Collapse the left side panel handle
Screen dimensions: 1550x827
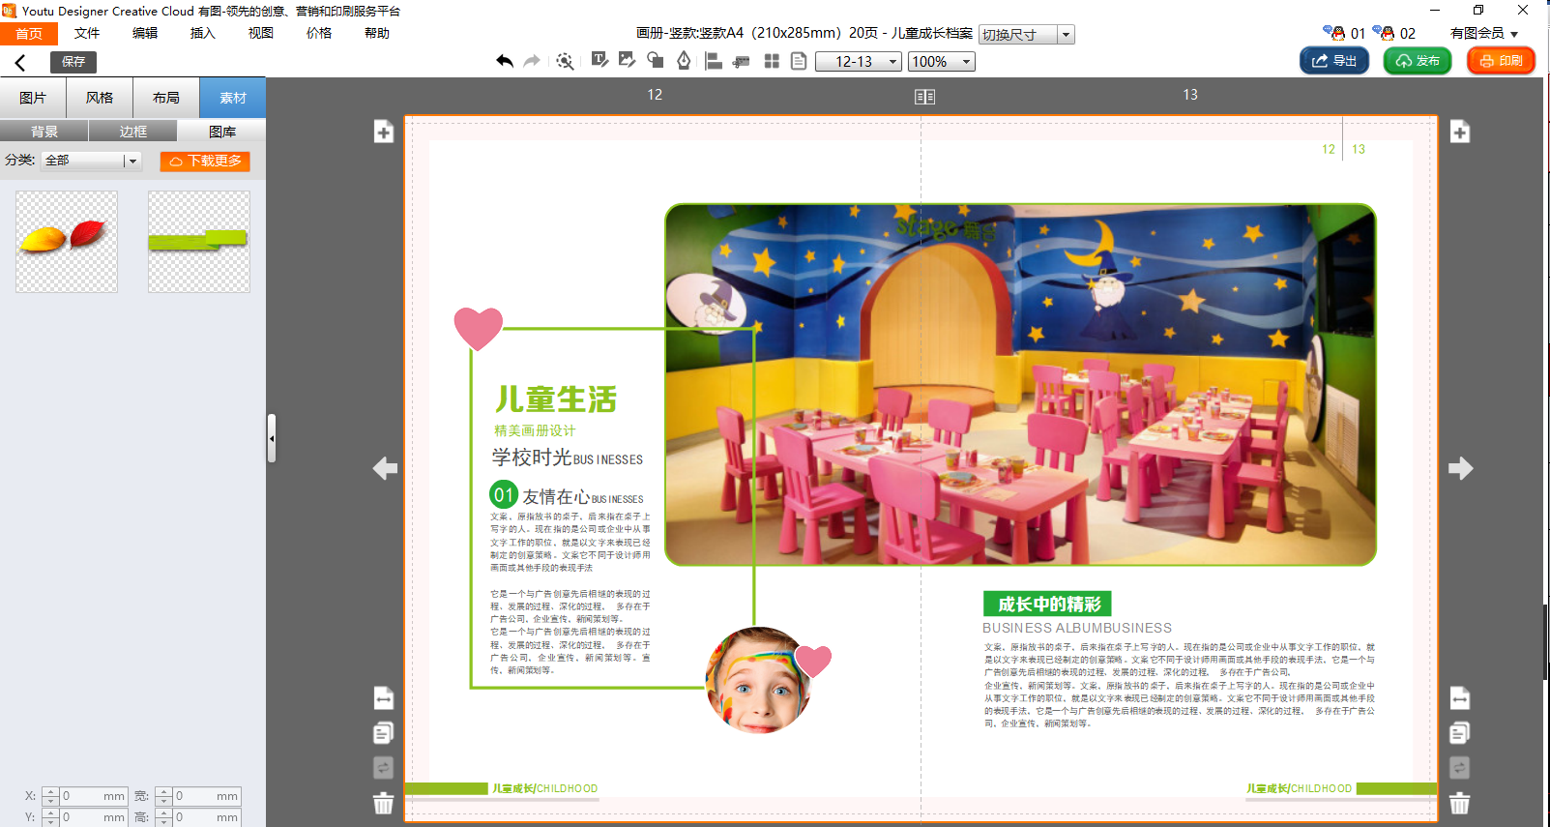[x=272, y=438]
